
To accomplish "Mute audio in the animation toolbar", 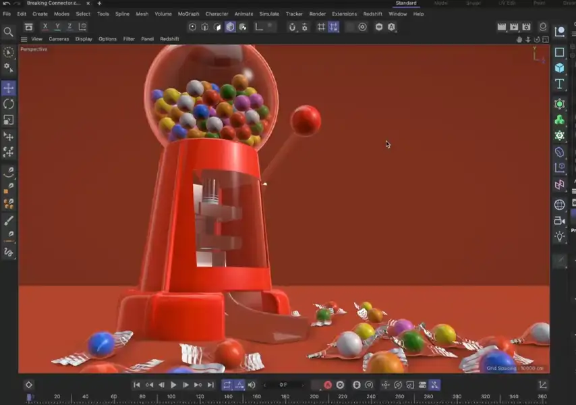I will [x=252, y=385].
